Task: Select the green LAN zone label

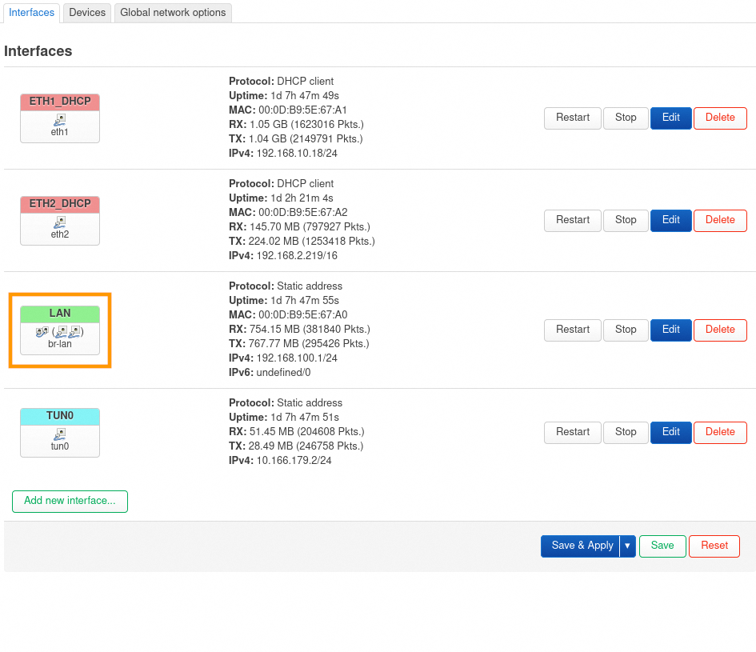Action: [x=60, y=314]
